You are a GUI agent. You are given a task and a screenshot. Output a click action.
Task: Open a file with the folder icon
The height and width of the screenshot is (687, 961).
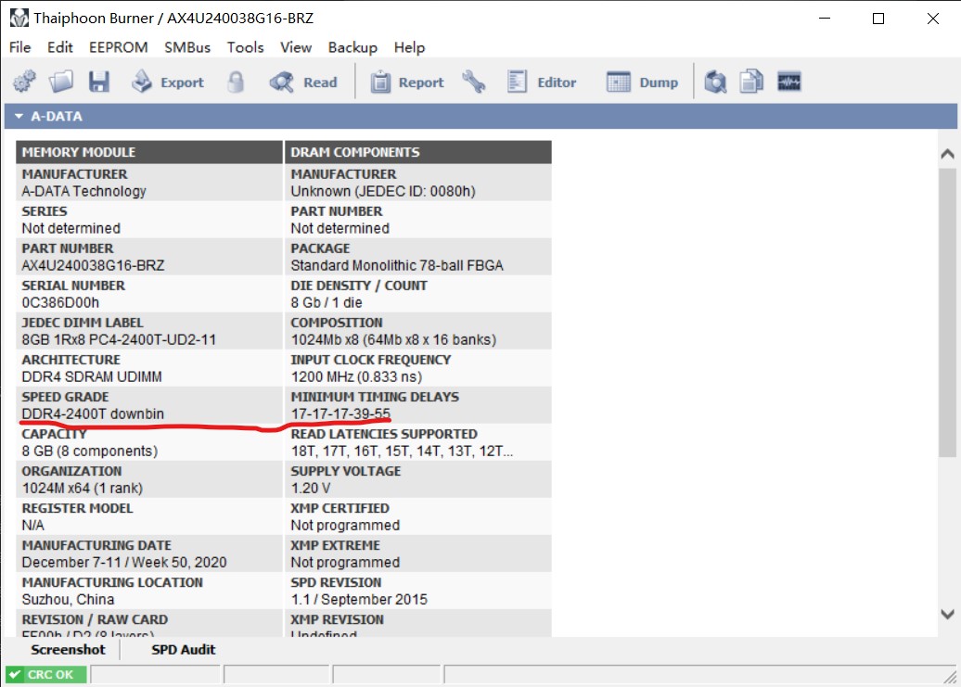coord(61,82)
